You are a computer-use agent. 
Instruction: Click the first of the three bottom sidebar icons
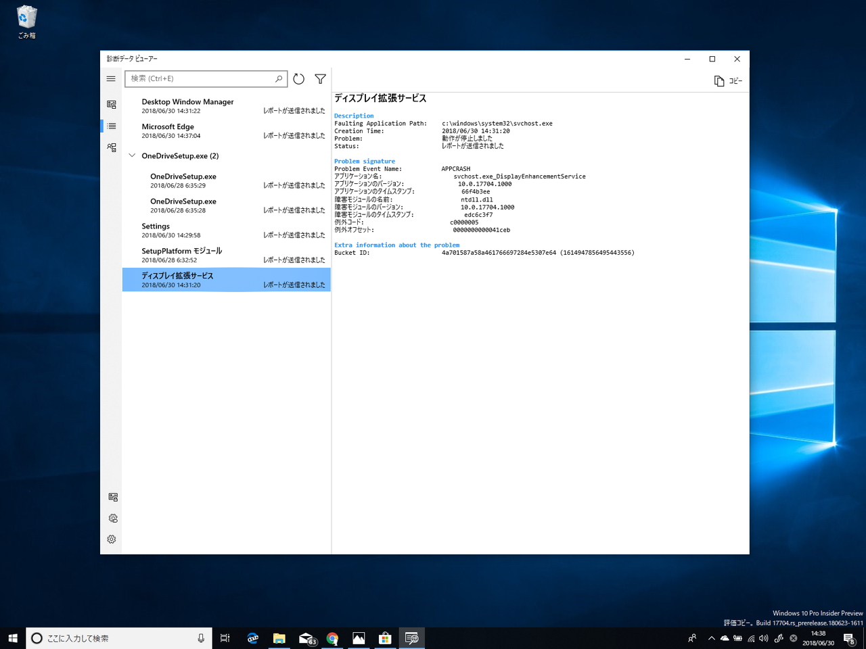click(112, 498)
